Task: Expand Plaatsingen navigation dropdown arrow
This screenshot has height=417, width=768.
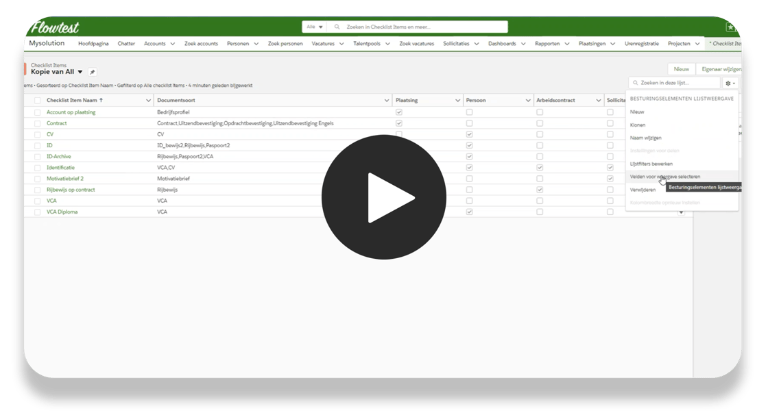Action: pos(613,44)
